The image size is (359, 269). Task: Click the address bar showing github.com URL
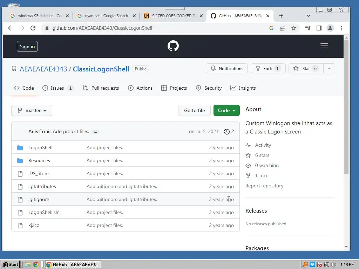point(156,28)
